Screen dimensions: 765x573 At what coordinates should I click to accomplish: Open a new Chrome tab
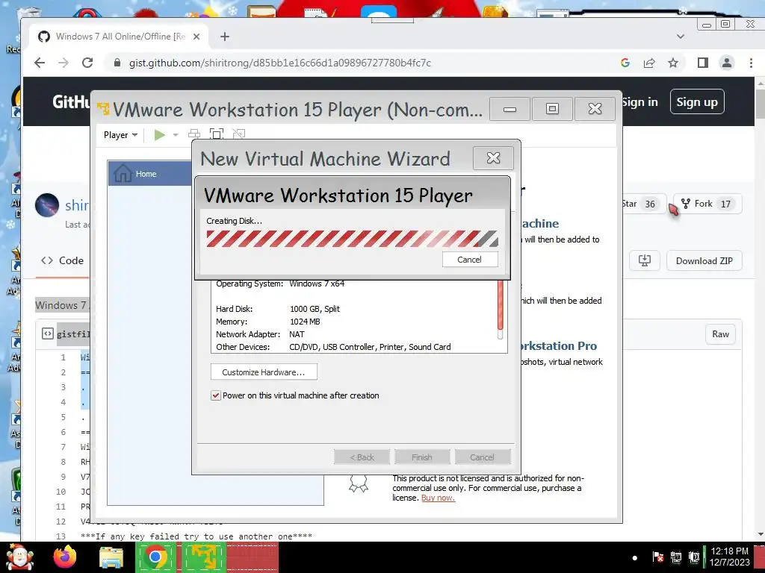[224, 37]
